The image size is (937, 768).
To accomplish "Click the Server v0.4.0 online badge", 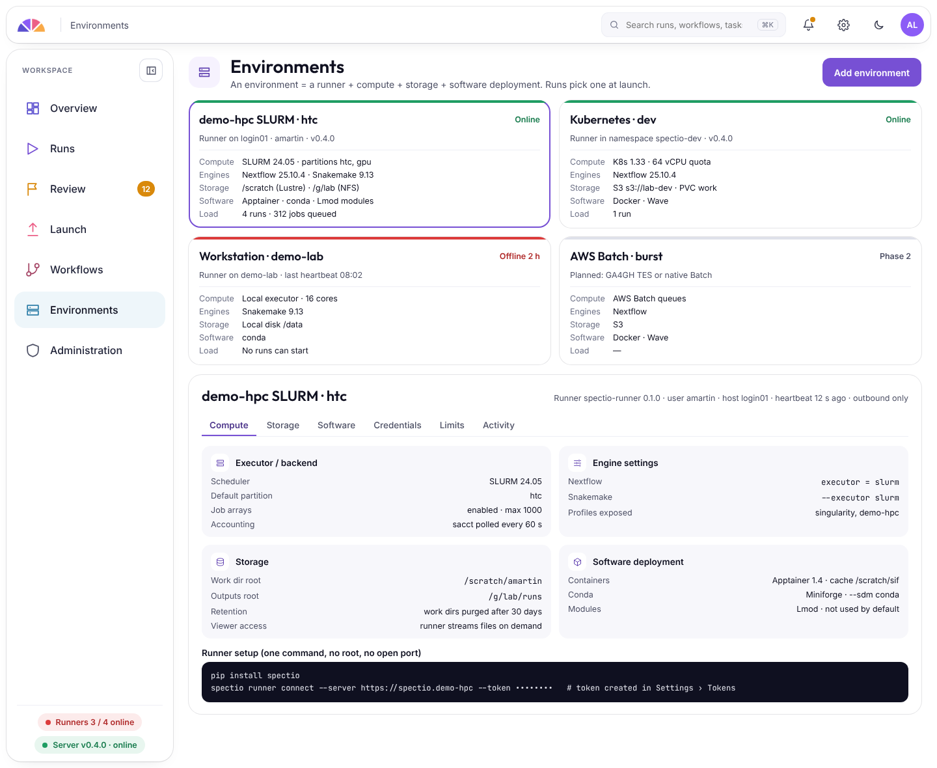I will tap(90, 745).
